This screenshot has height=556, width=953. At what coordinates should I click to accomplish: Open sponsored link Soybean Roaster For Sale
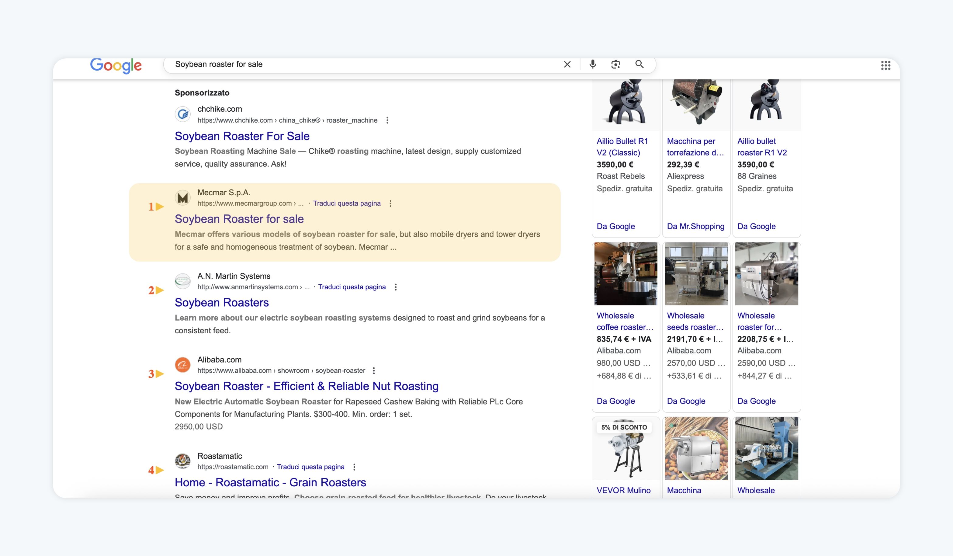242,136
